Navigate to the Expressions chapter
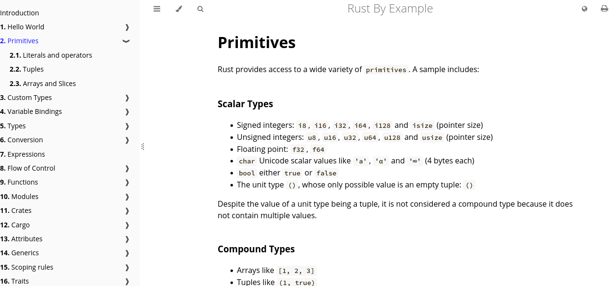This screenshot has width=611, height=286. [x=26, y=154]
